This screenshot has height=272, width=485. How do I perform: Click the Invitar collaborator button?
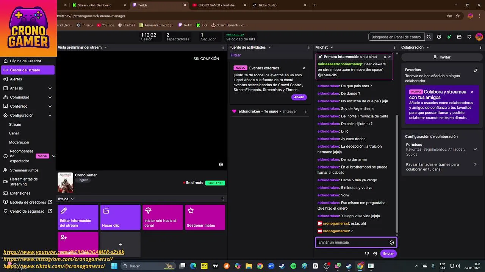pyautogui.click(x=442, y=57)
